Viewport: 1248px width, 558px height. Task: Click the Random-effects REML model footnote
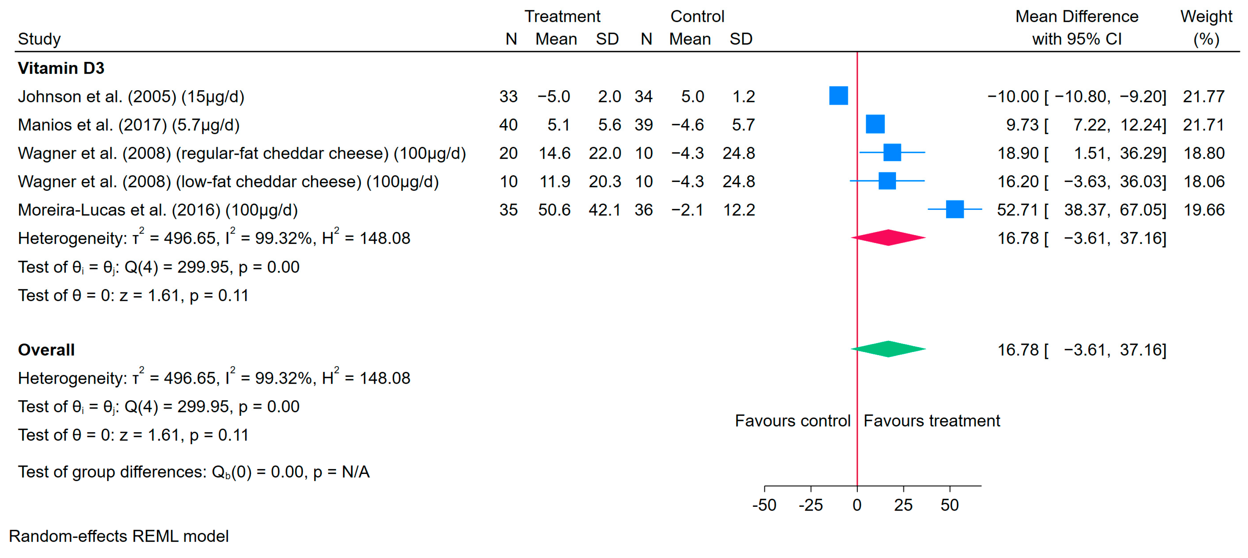[x=119, y=536]
